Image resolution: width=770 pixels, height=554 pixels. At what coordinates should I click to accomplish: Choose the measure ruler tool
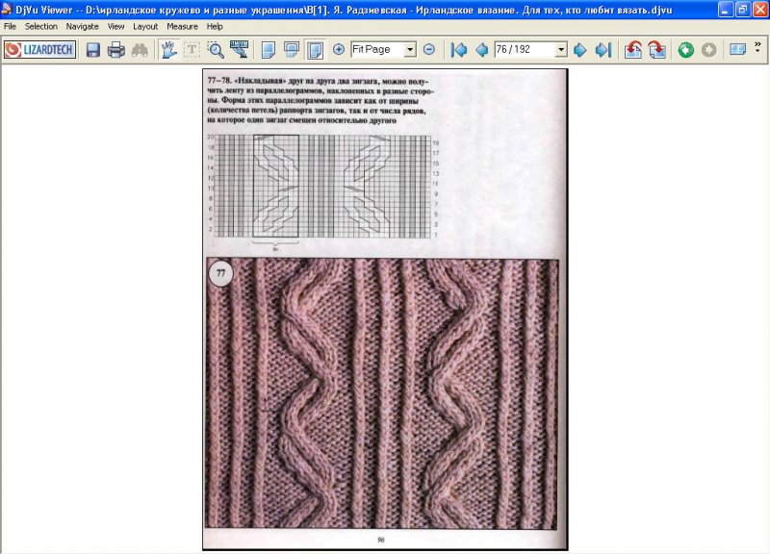tap(239, 50)
